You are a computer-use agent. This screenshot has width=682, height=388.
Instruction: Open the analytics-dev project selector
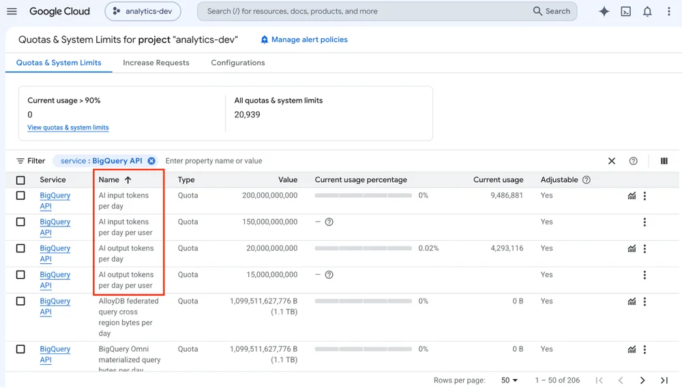click(x=143, y=12)
